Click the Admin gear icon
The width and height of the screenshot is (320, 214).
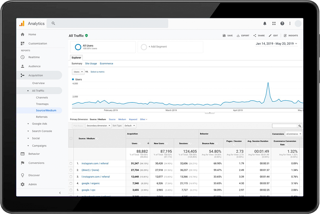pos(22,184)
